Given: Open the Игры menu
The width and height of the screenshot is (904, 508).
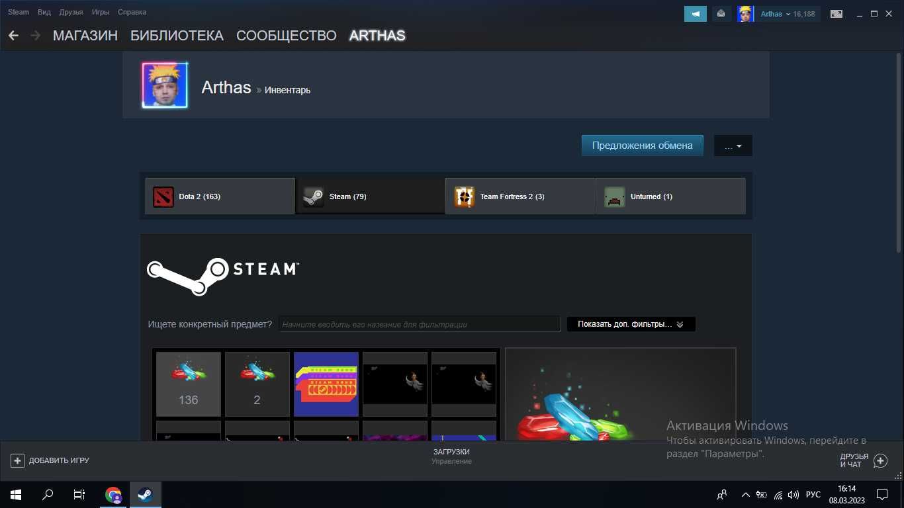Looking at the screenshot, I should (x=101, y=12).
